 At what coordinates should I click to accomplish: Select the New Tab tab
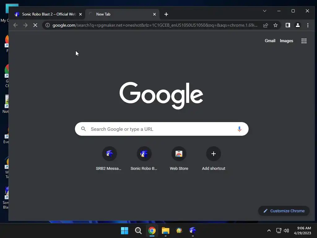pyautogui.click(x=122, y=14)
